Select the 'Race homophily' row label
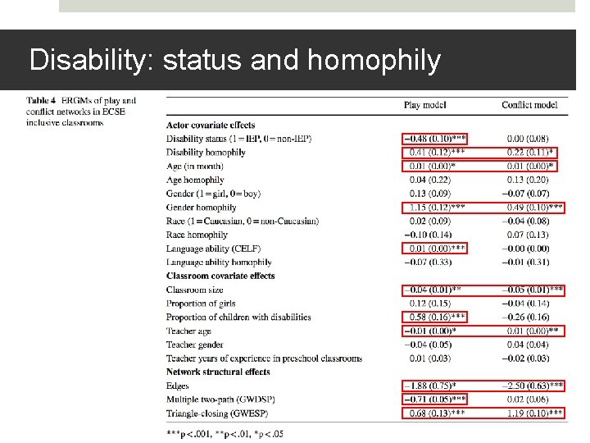Screen dimensions: 590x443 point(197,235)
